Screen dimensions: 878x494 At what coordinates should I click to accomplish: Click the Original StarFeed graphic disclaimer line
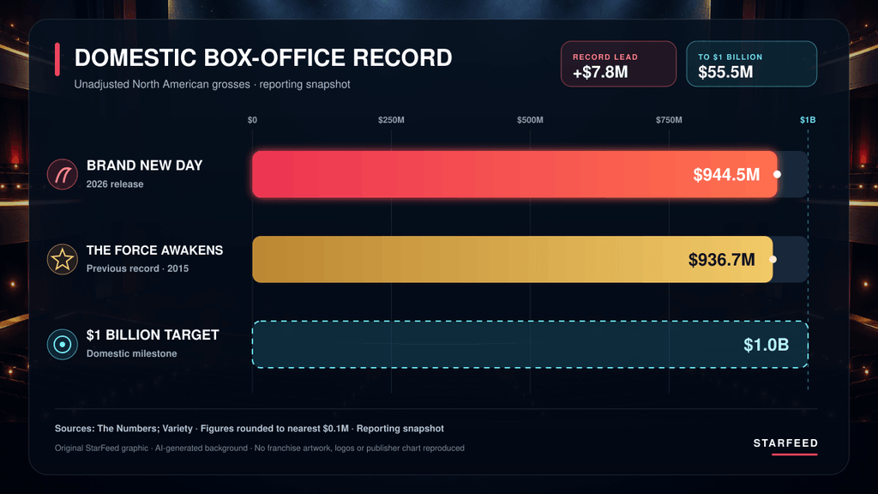(x=259, y=448)
